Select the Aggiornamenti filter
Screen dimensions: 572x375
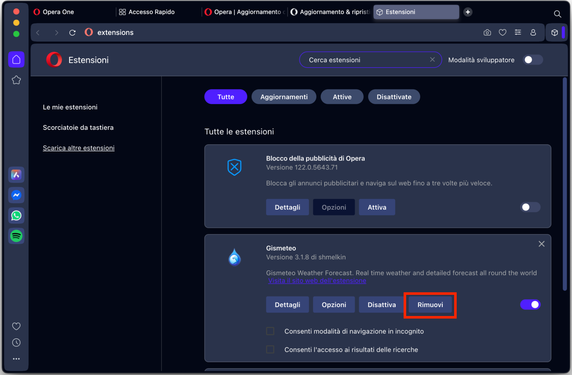point(284,97)
